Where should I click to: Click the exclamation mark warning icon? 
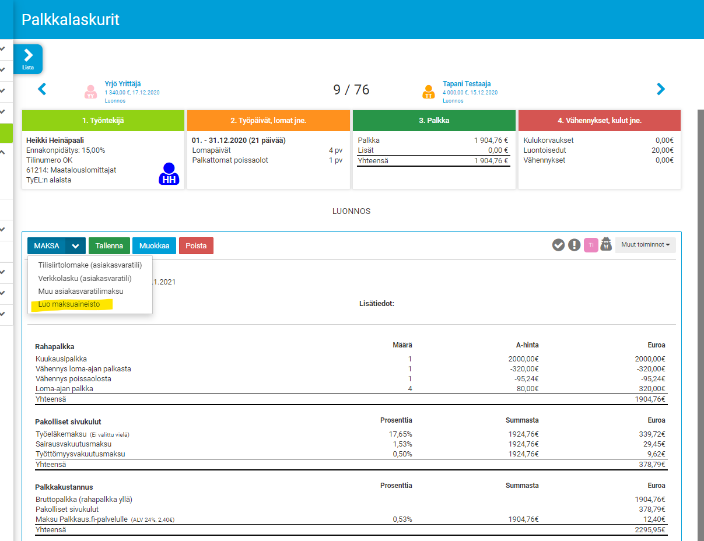point(575,245)
